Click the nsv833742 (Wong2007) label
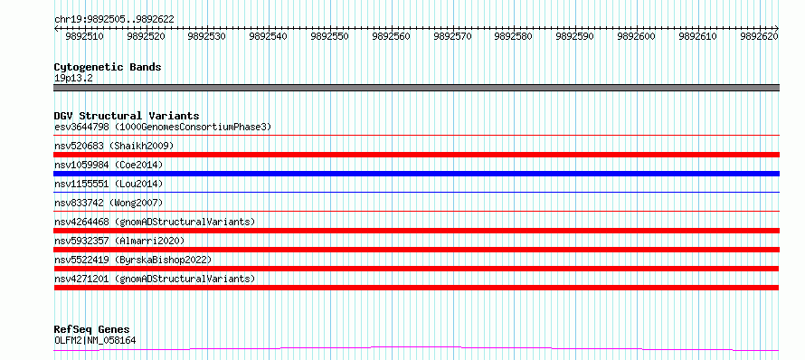 pos(109,203)
